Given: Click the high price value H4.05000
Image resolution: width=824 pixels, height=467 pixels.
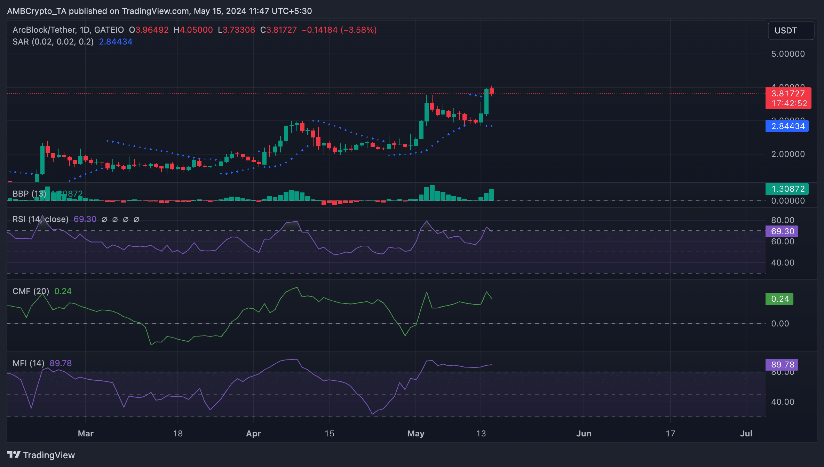Looking at the screenshot, I should coord(193,30).
